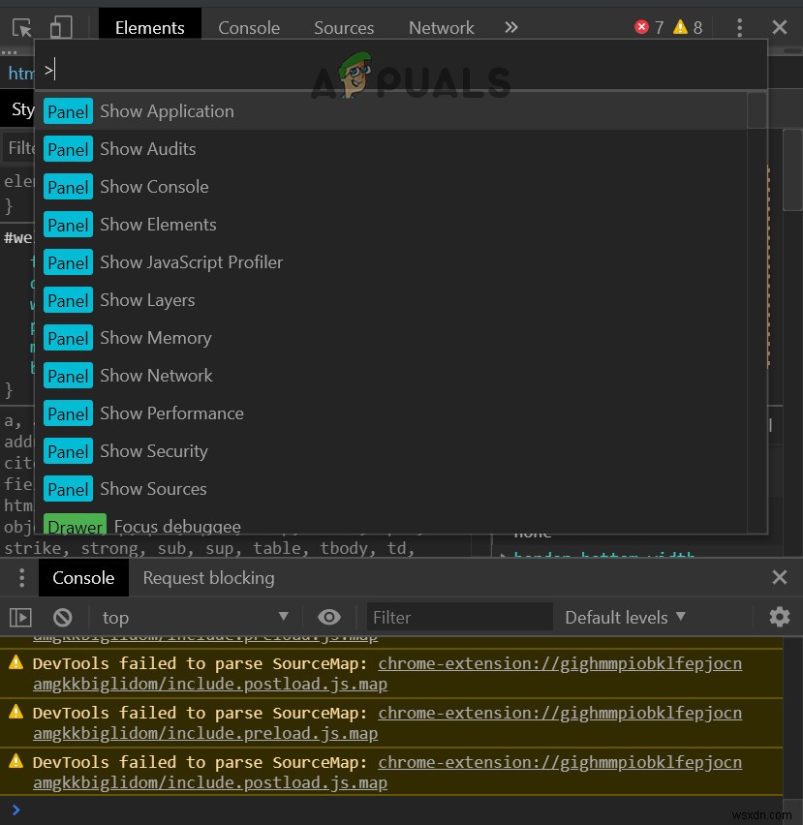
Task: Open the Default levels dropdown
Action: tap(626, 617)
